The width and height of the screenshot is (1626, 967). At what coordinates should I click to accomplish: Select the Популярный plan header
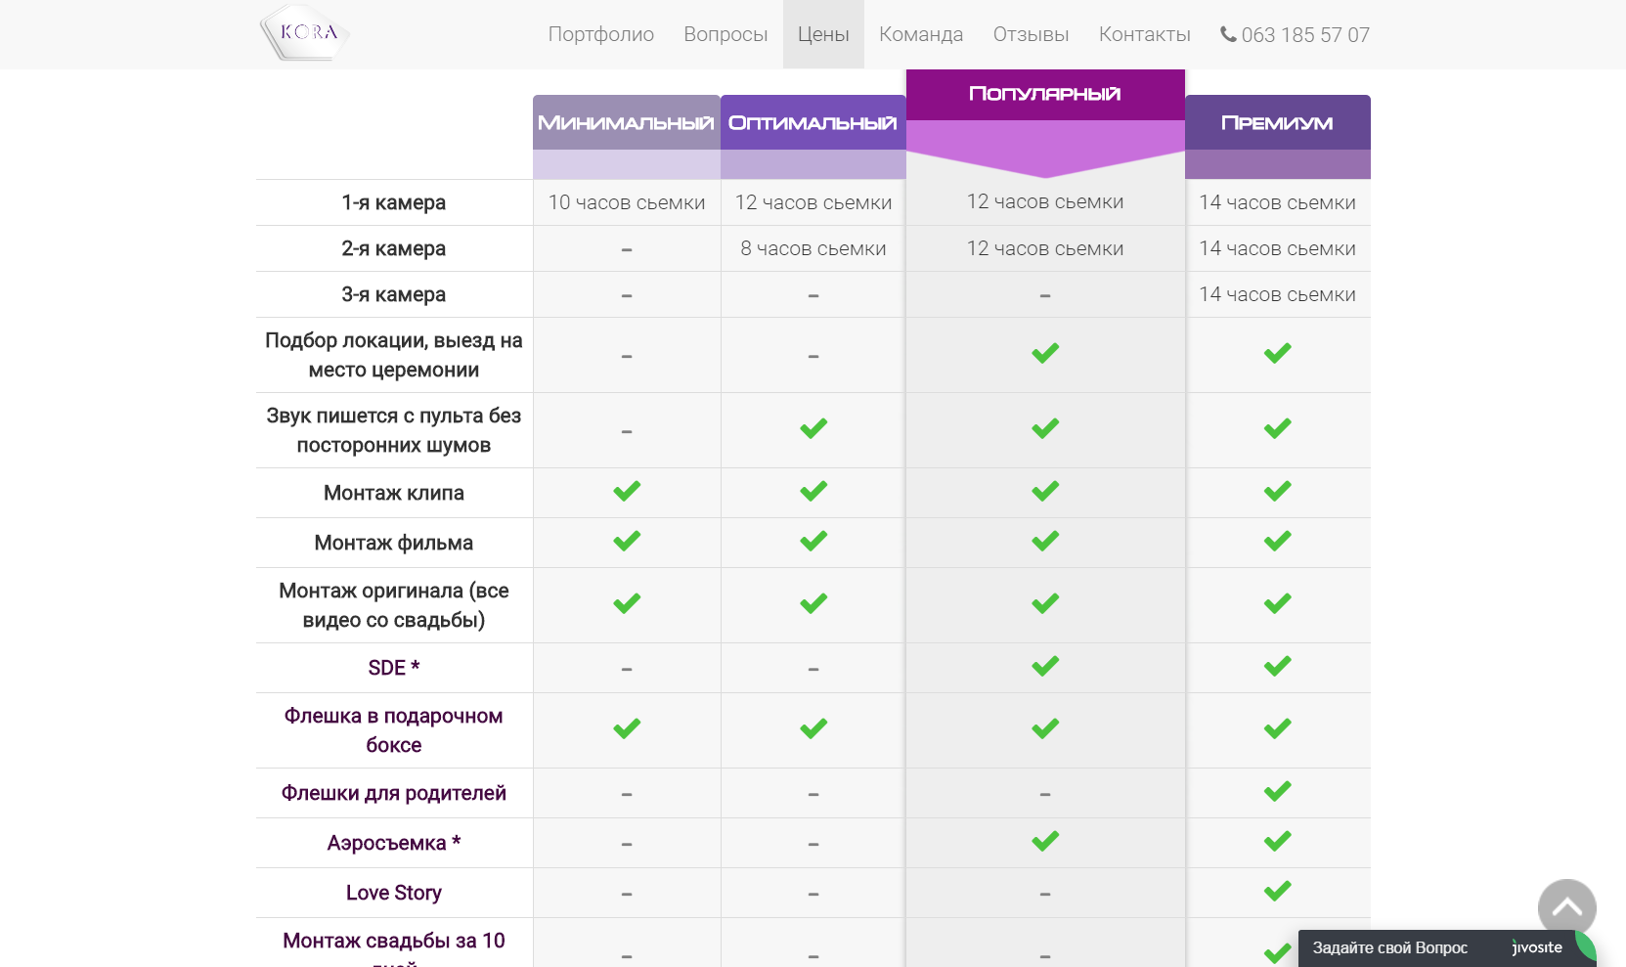(1045, 94)
